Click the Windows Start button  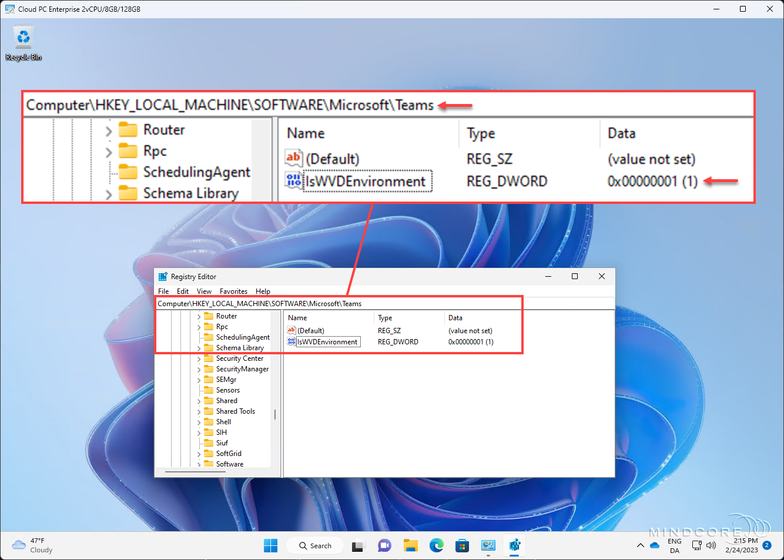point(270,545)
